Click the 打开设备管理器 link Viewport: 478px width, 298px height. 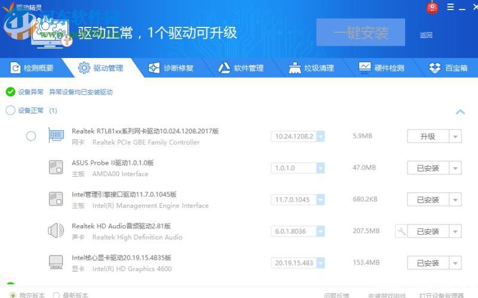[442, 295]
